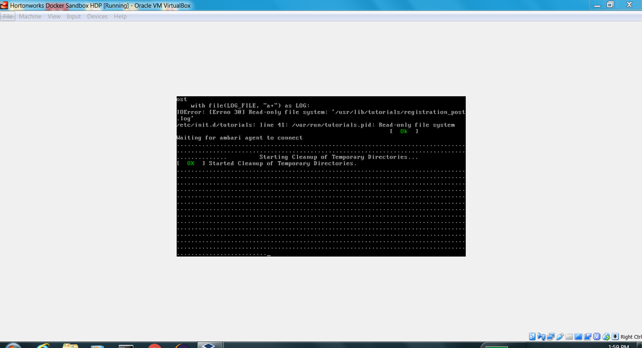Open the Help menu
Image resolution: width=642 pixels, height=348 pixels.
tap(120, 16)
